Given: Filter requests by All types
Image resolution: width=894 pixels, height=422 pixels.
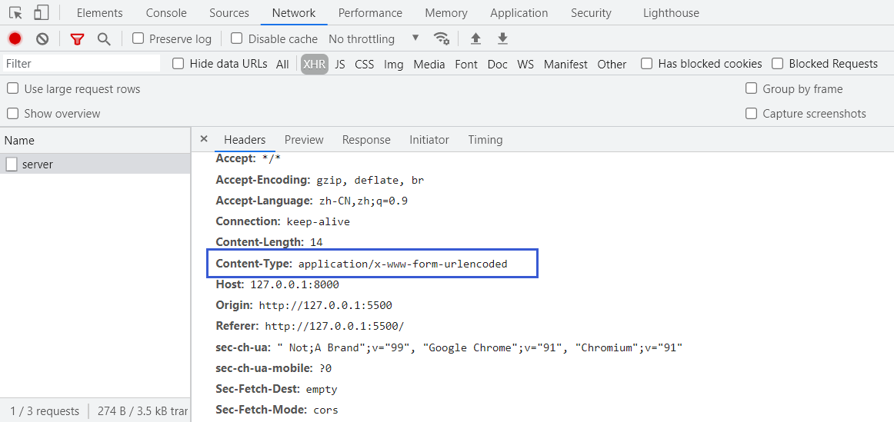Looking at the screenshot, I should (282, 65).
